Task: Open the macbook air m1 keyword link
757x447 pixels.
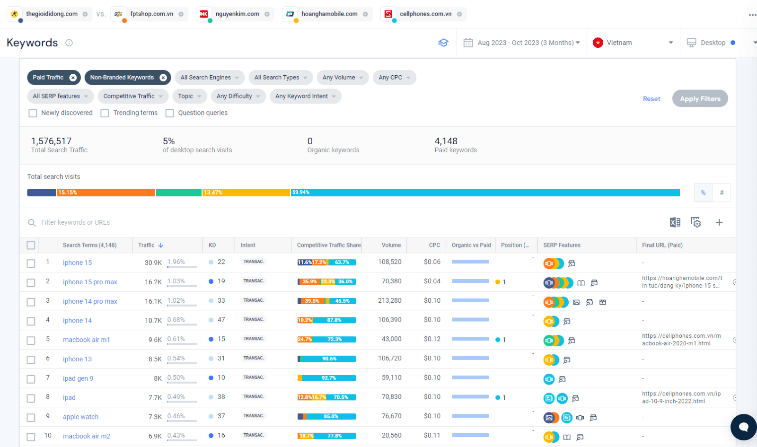Action: pos(87,340)
